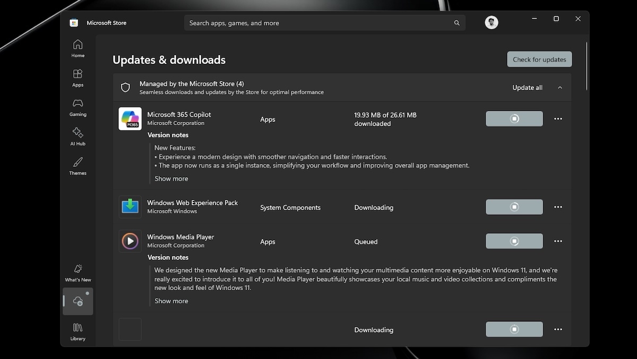This screenshot has width=637, height=359.
Task: Show more Windows Media Player version notes
Action: coord(171,301)
